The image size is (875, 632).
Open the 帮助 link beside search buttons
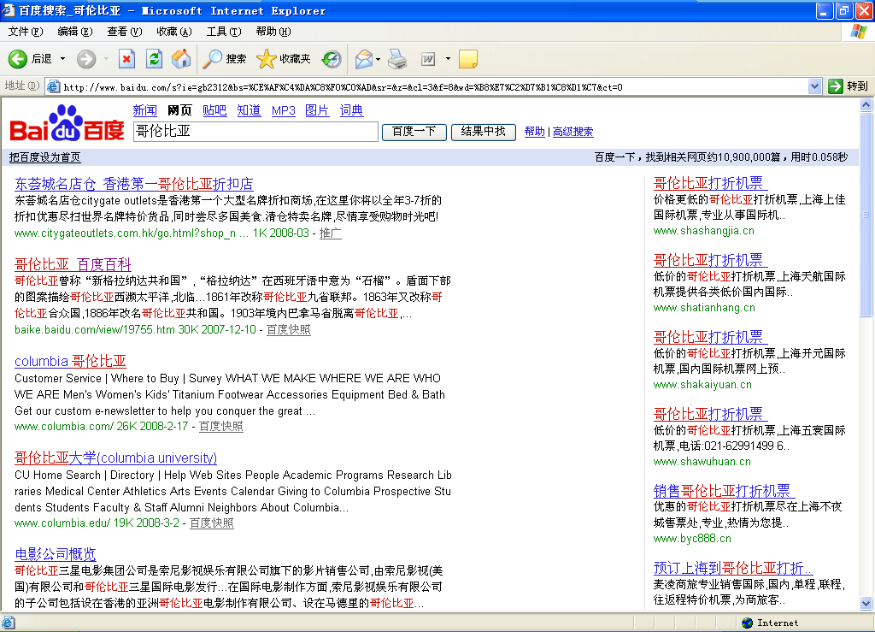535,132
